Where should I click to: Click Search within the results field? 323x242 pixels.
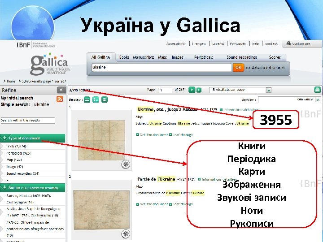pyautogui.click(x=28, y=121)
